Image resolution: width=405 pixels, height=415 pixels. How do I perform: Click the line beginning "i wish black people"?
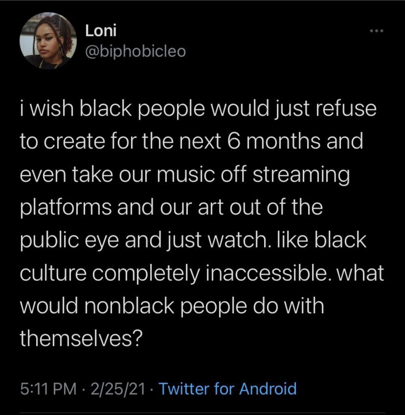198,111
